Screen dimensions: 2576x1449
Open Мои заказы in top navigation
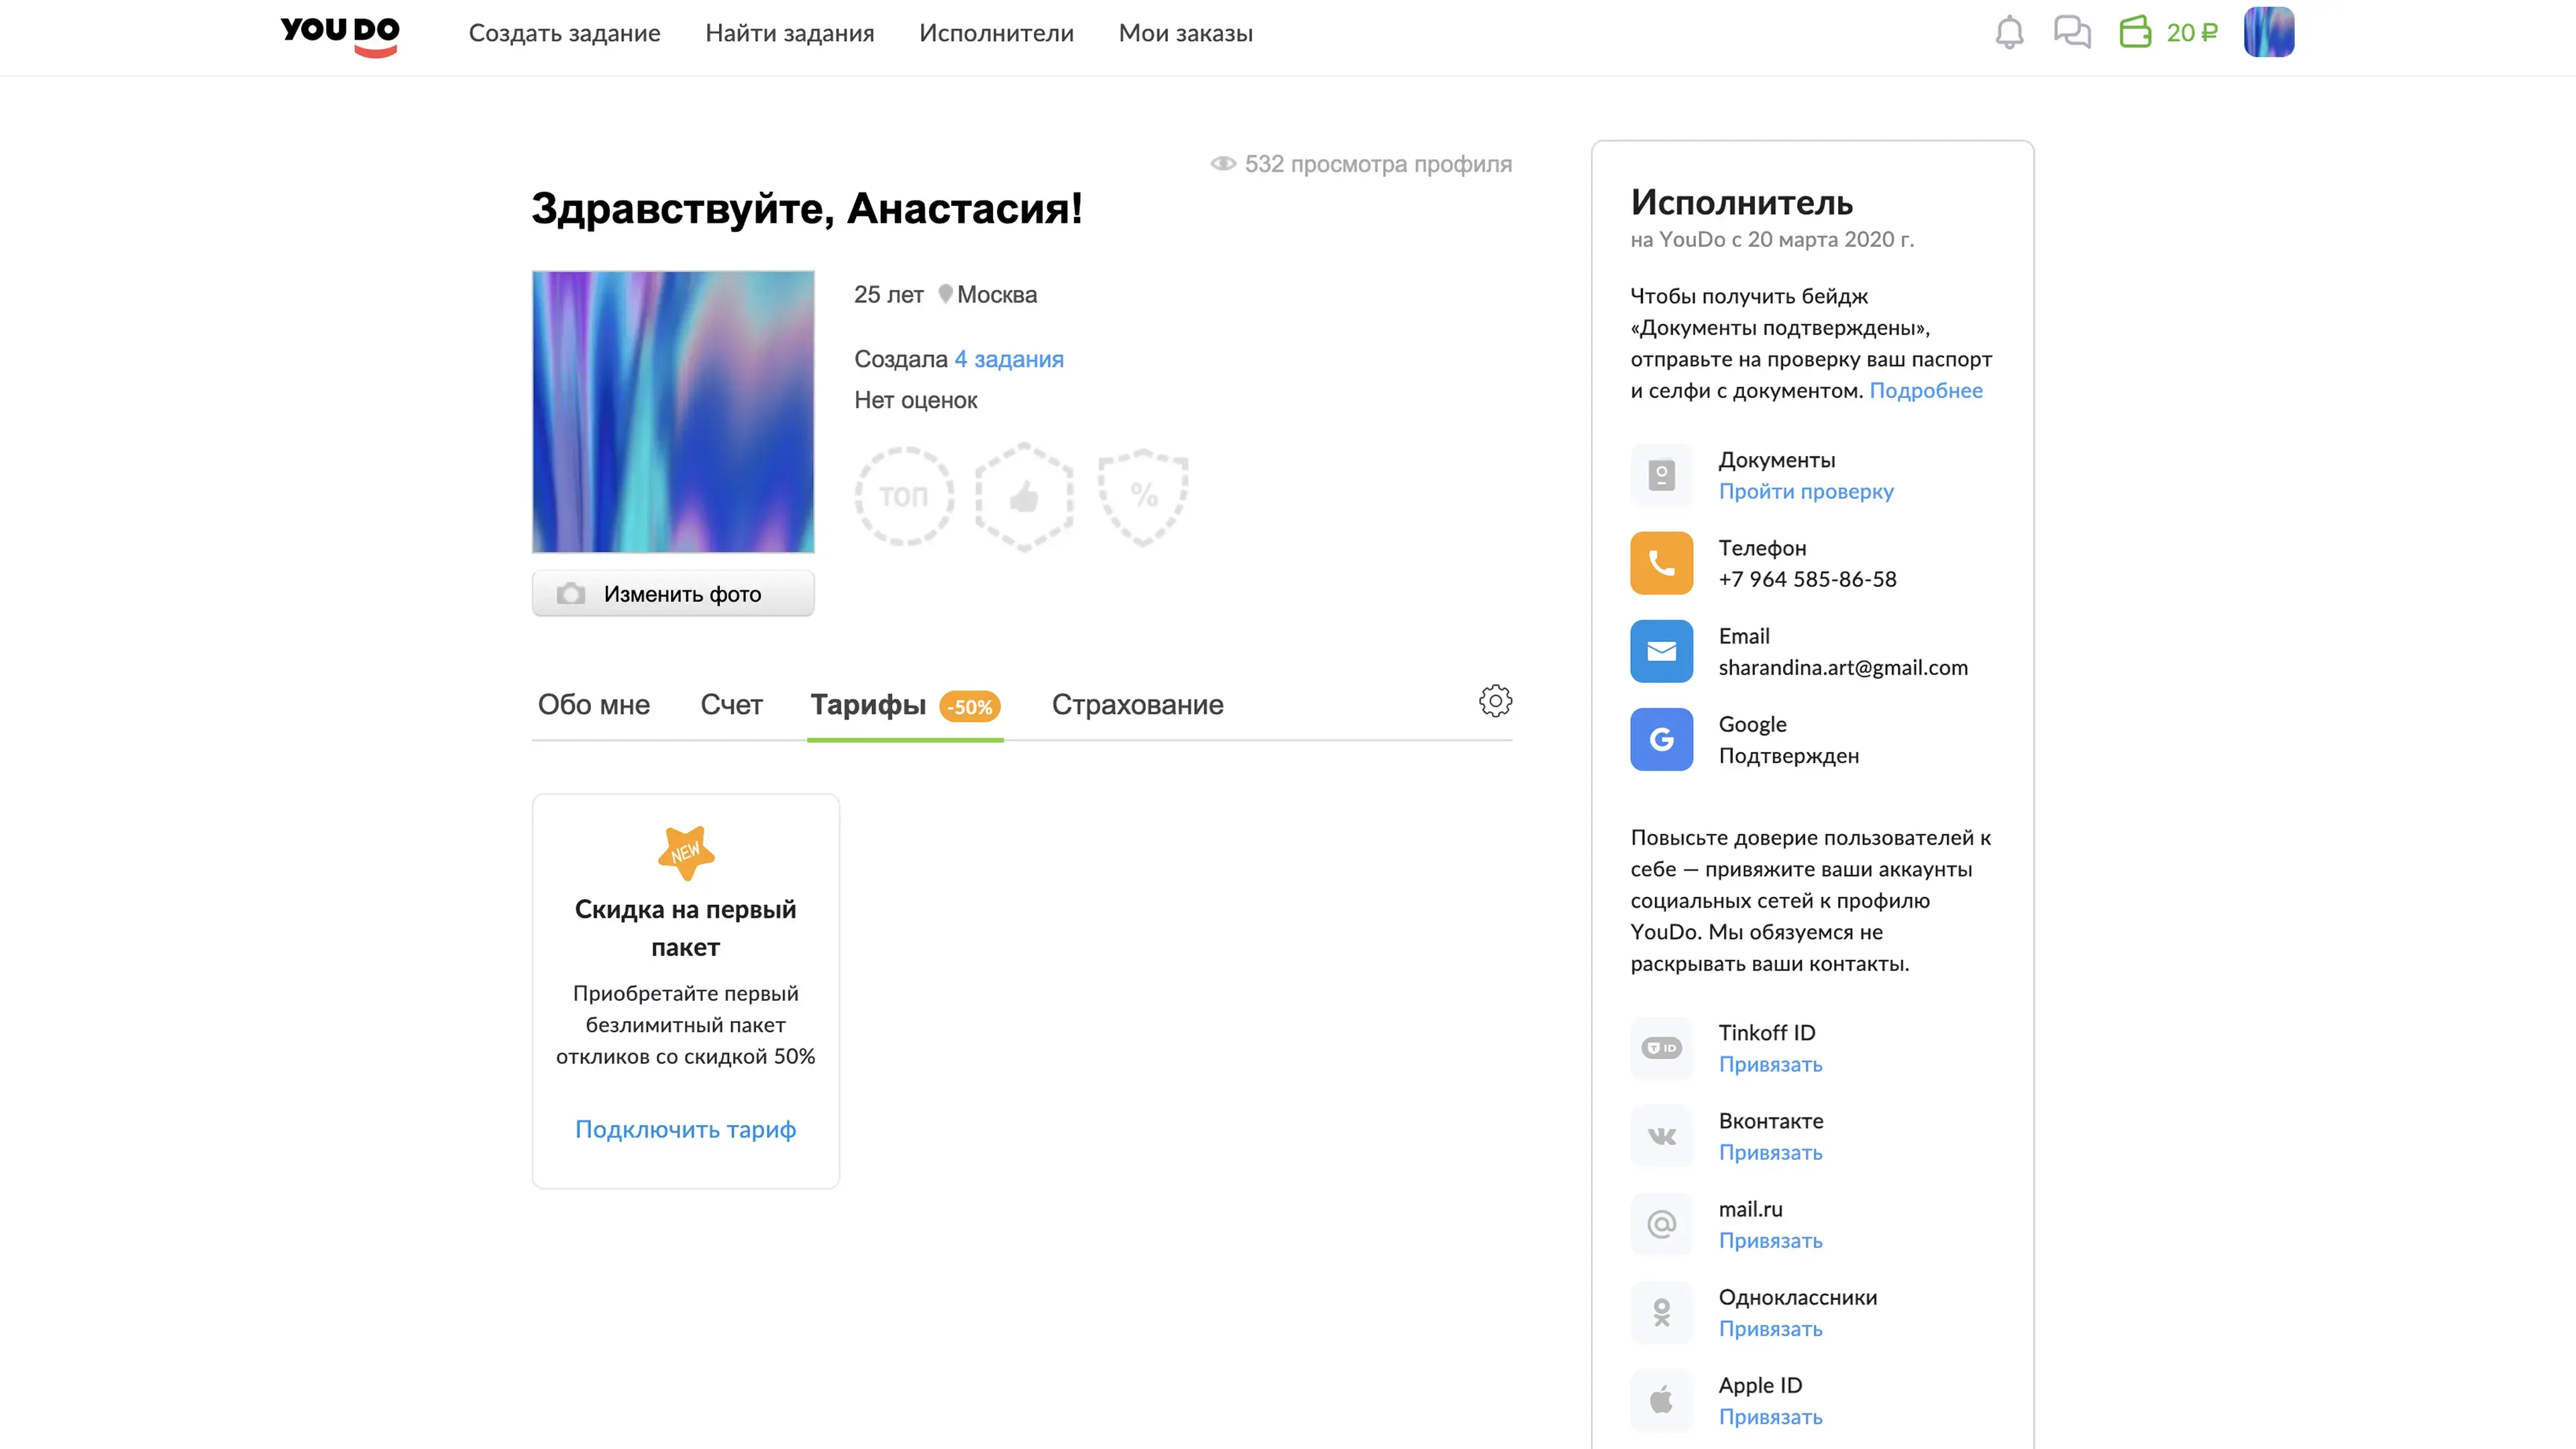1185,33
